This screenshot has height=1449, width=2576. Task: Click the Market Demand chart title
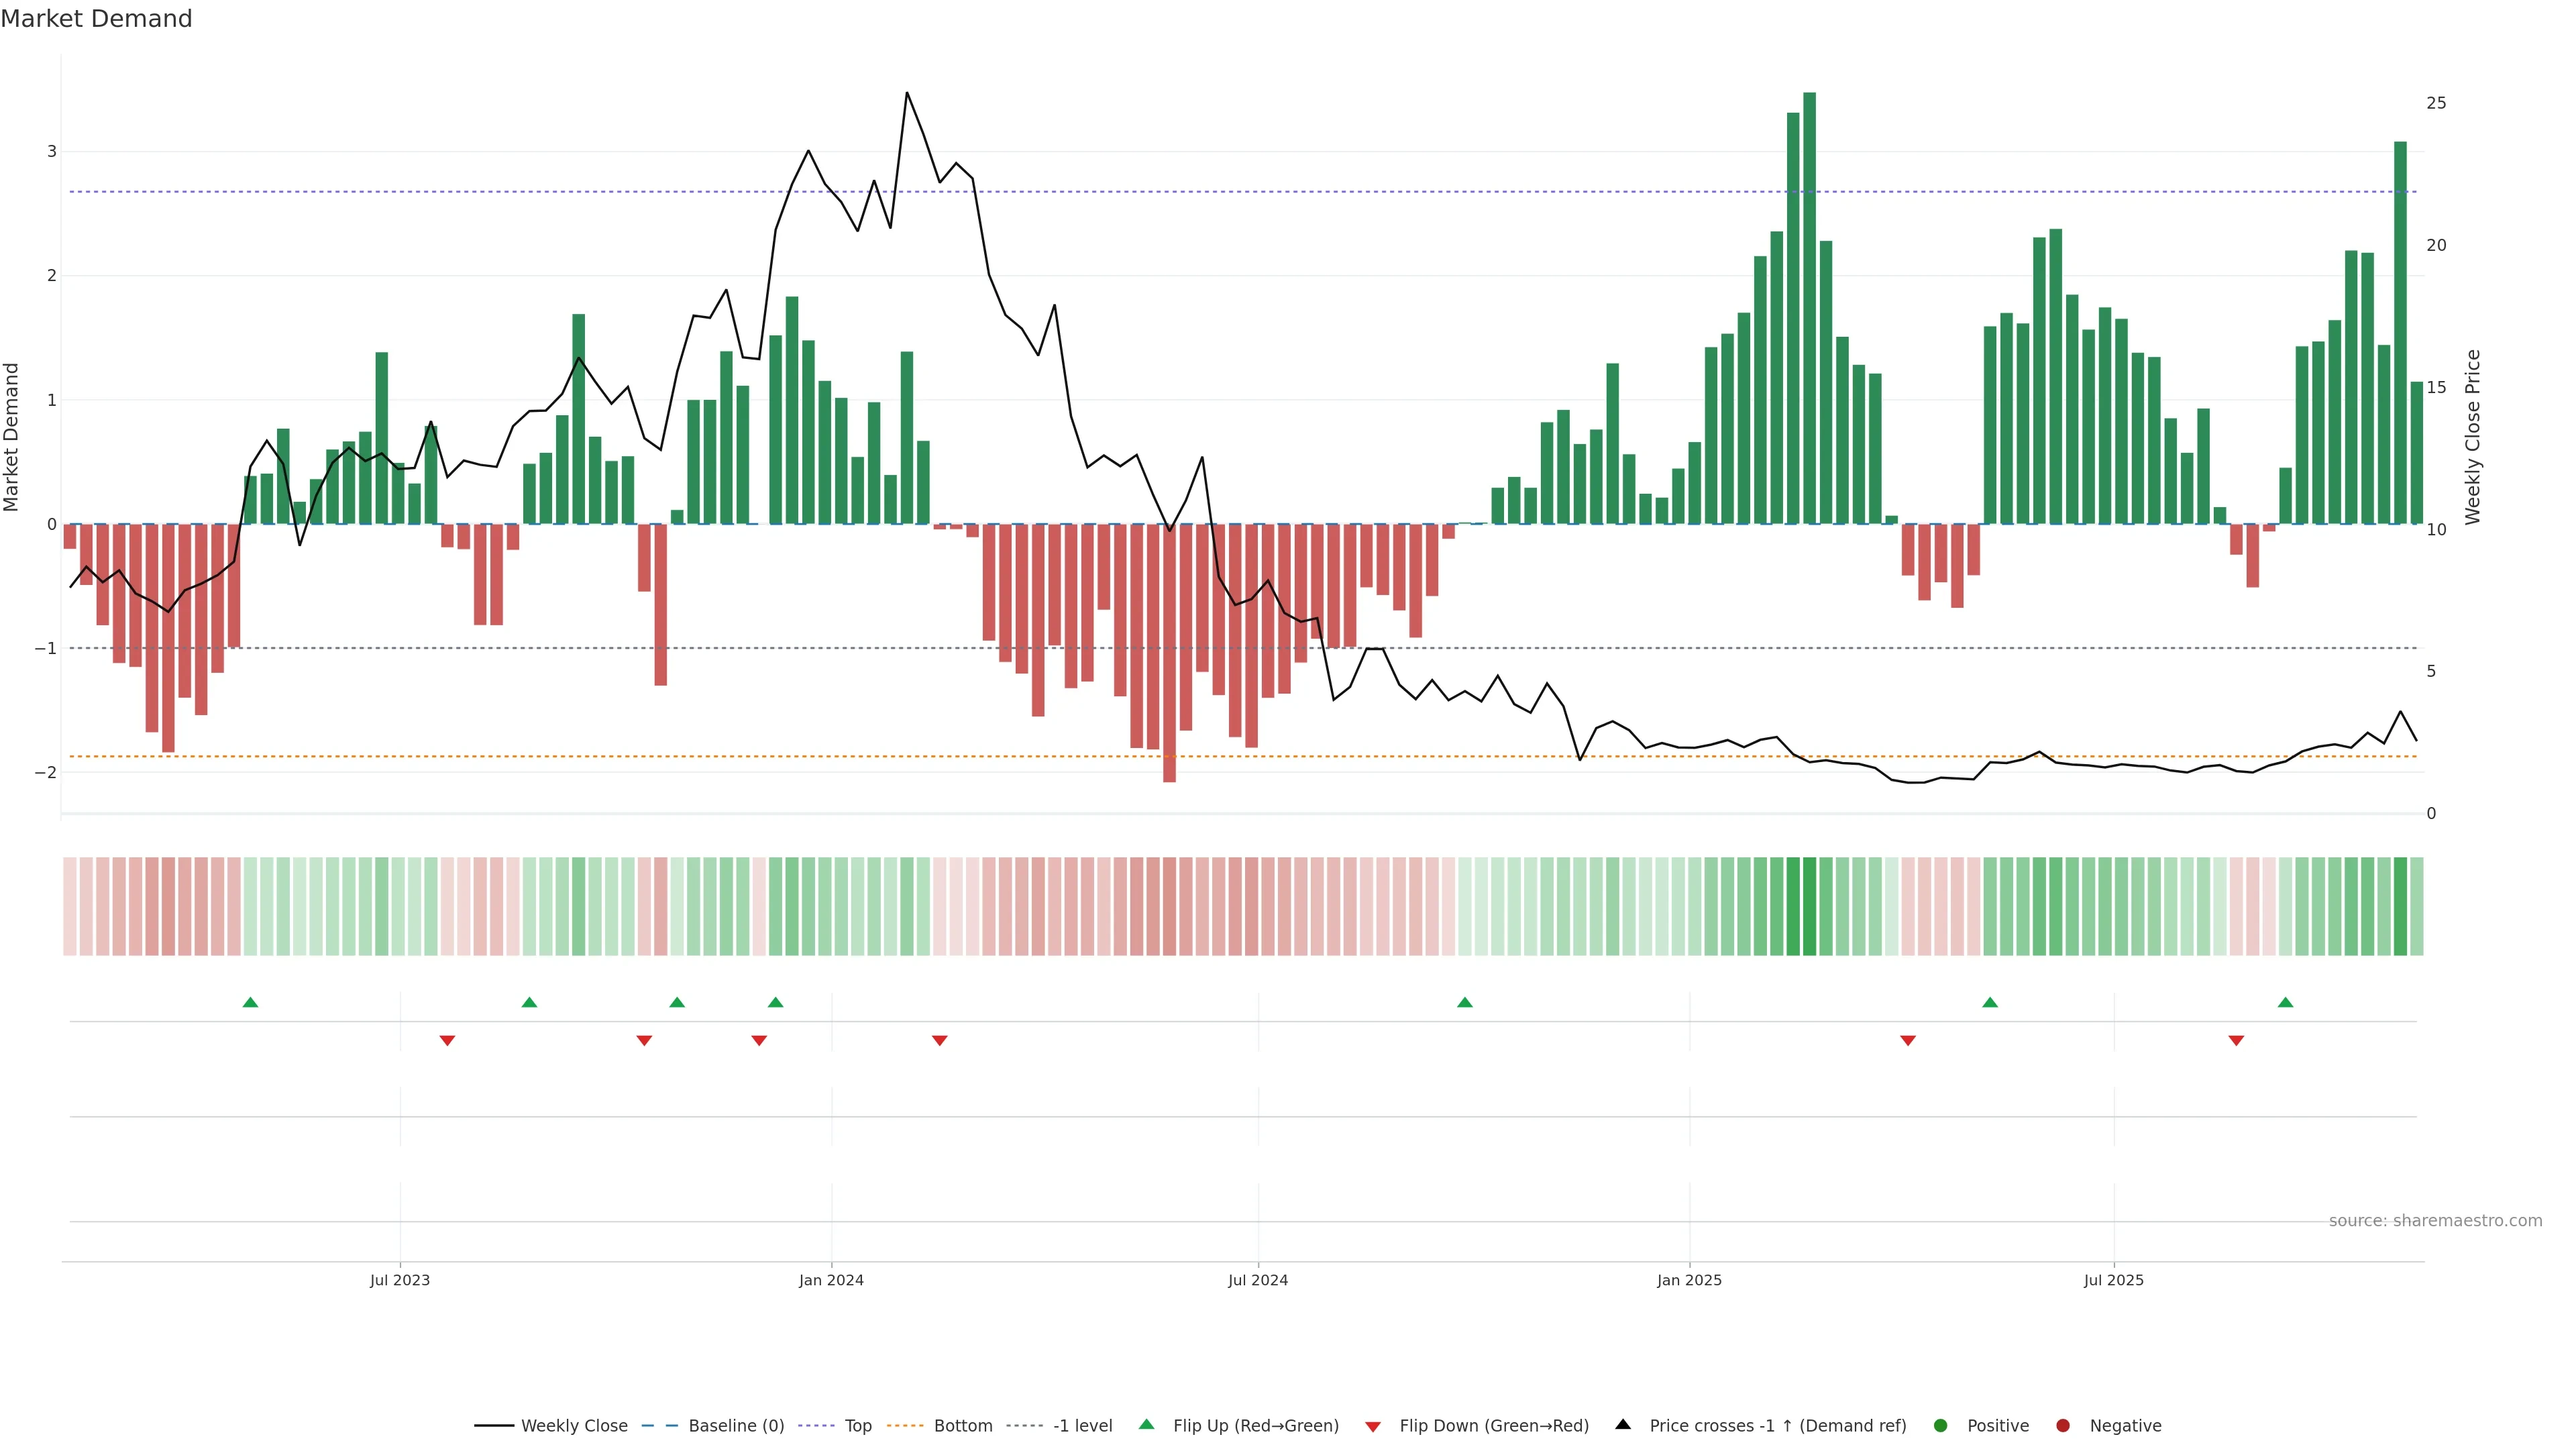97,19
